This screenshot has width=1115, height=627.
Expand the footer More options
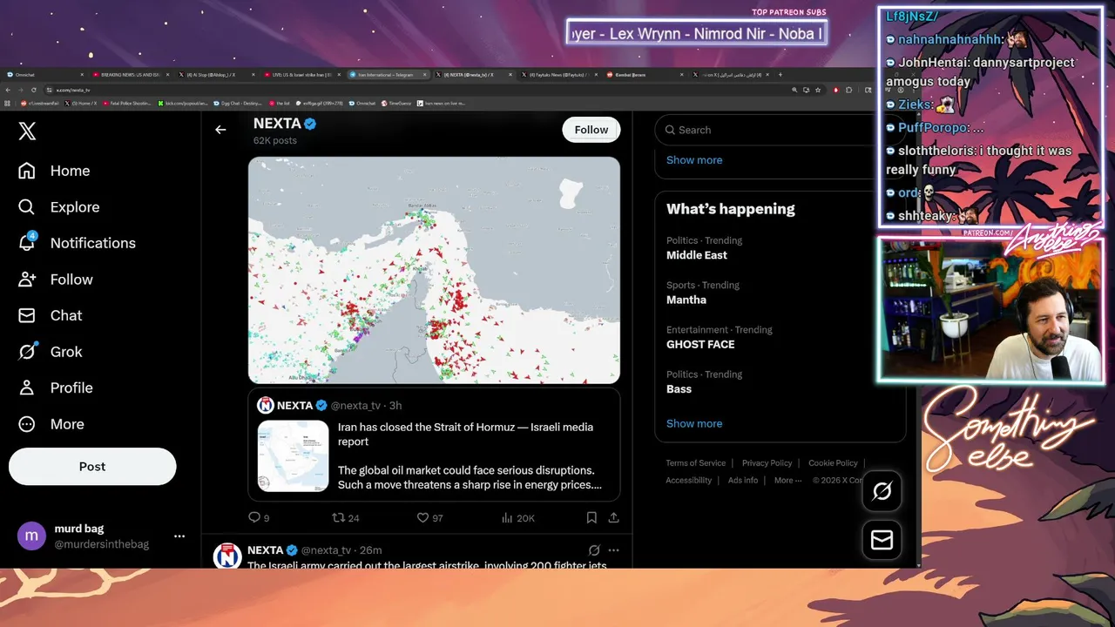tap(787, 480)
